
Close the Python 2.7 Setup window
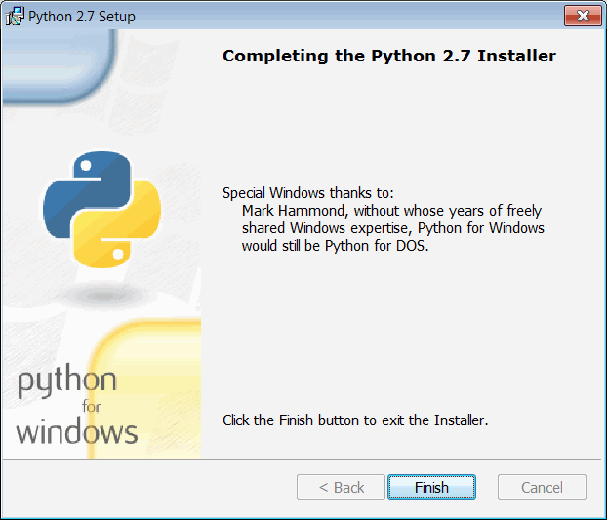[583, 16]
